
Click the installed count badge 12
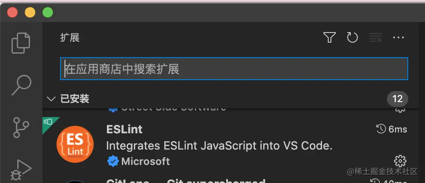(x=398, y=99)
